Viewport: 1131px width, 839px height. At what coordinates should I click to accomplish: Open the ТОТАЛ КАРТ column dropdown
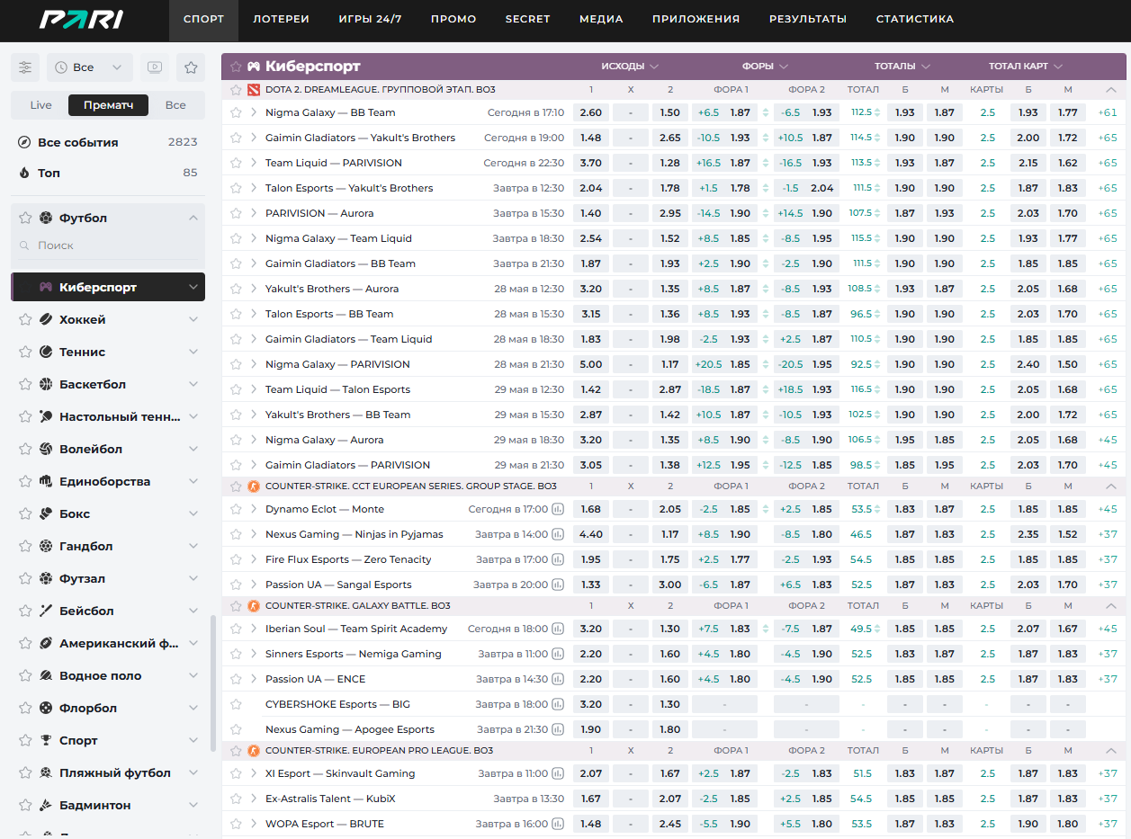point(1026,67)
